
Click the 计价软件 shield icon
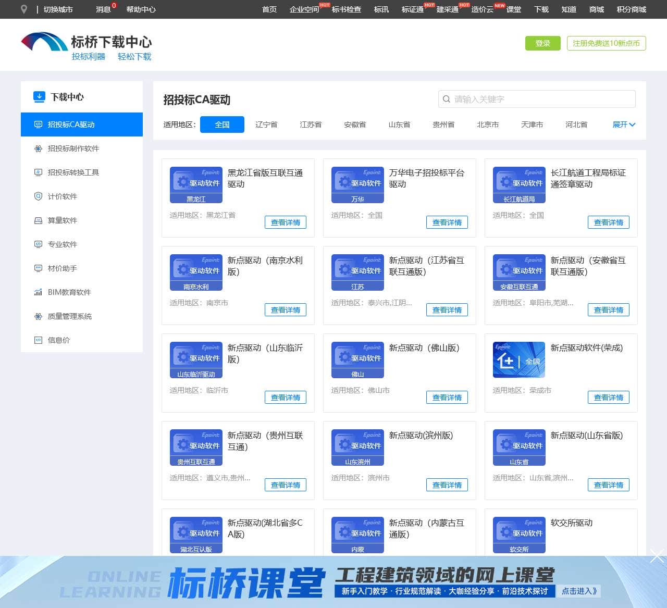click(x=38, y=196)
